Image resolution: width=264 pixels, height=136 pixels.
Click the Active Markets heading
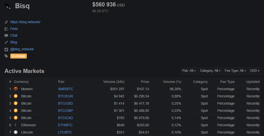coord(24,71)
